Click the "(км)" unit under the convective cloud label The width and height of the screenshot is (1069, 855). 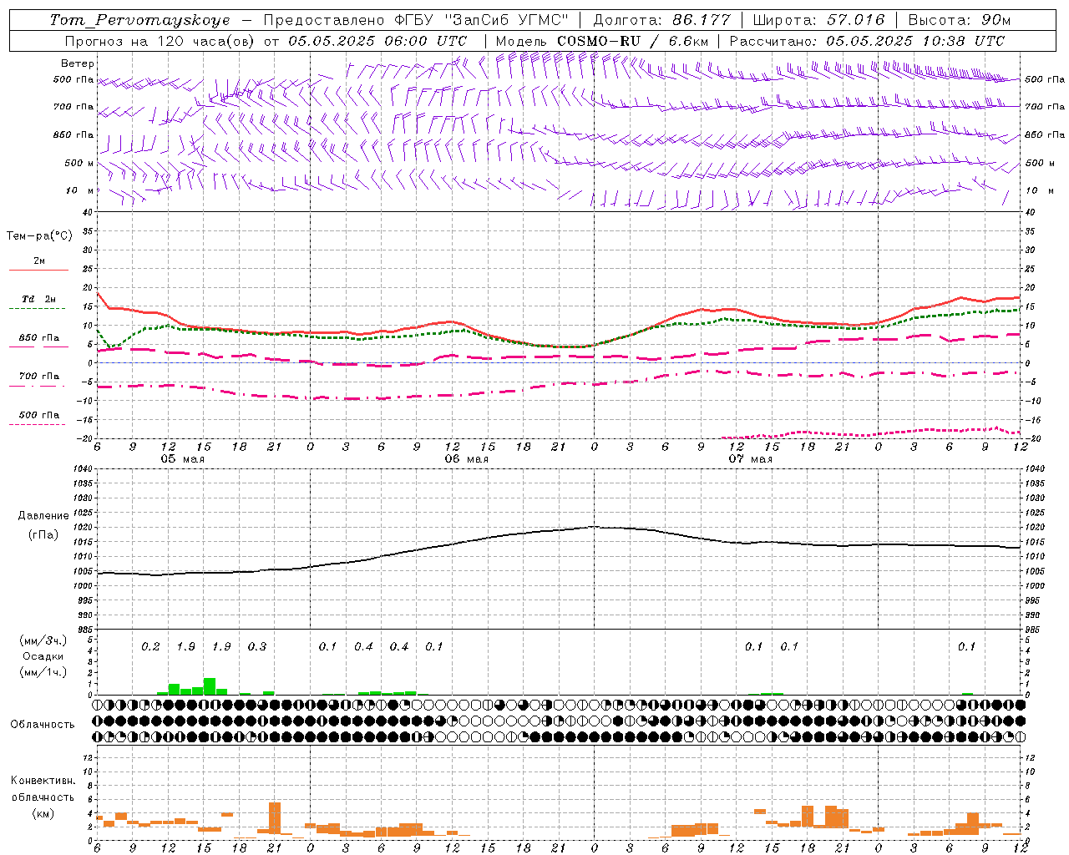click(x=43, y=813)
